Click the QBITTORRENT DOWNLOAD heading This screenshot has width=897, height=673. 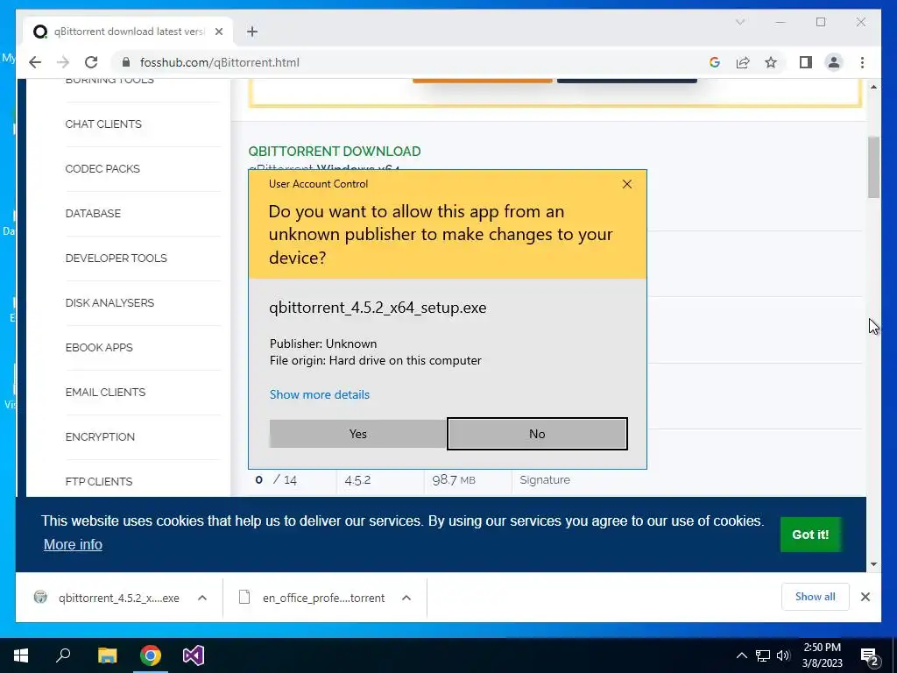coord(334,151)
